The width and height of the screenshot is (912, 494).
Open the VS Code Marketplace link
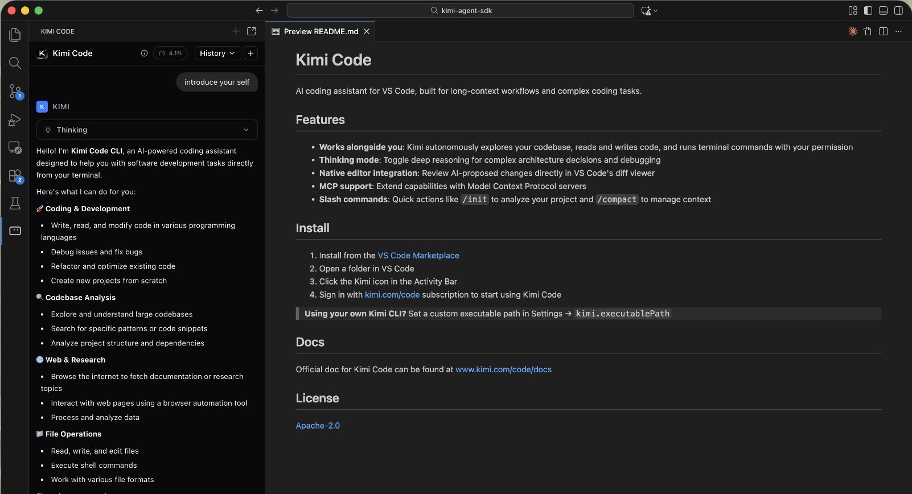[x=418, y=256]
